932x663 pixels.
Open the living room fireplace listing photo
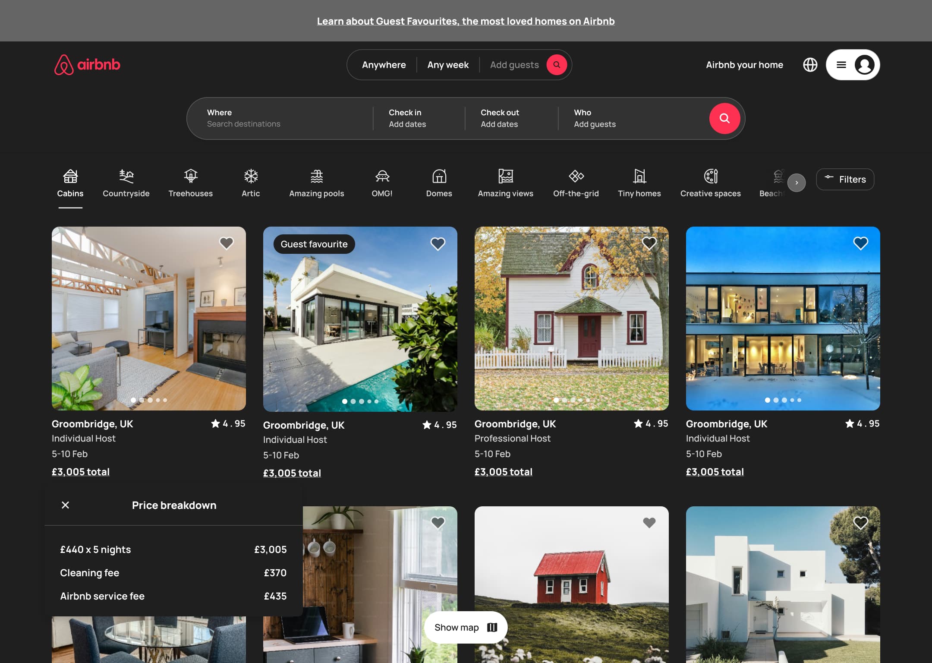click(149, 319)
